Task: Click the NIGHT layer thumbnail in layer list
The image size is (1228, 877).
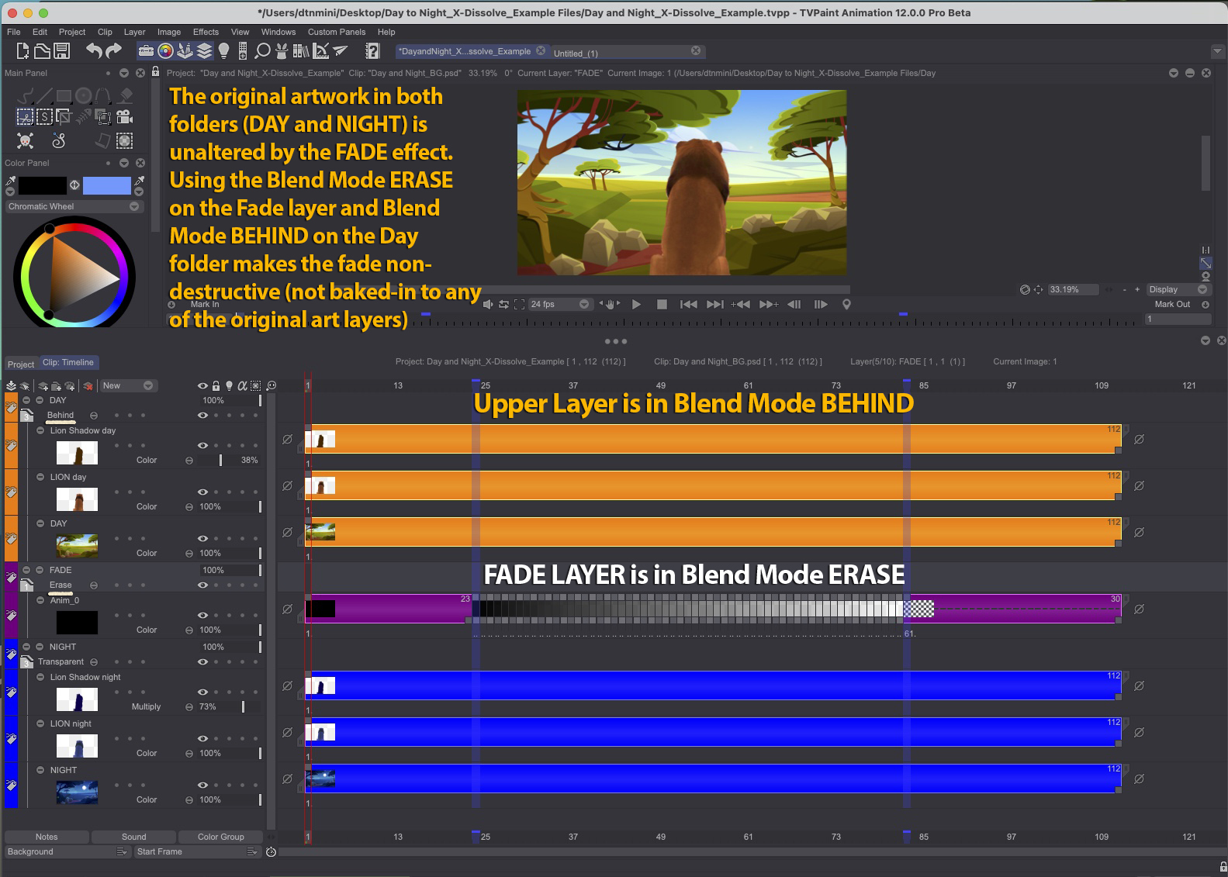Action: click(x=77, y=792)
